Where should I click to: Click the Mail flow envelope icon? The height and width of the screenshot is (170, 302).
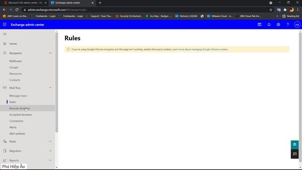pos(5,88)
